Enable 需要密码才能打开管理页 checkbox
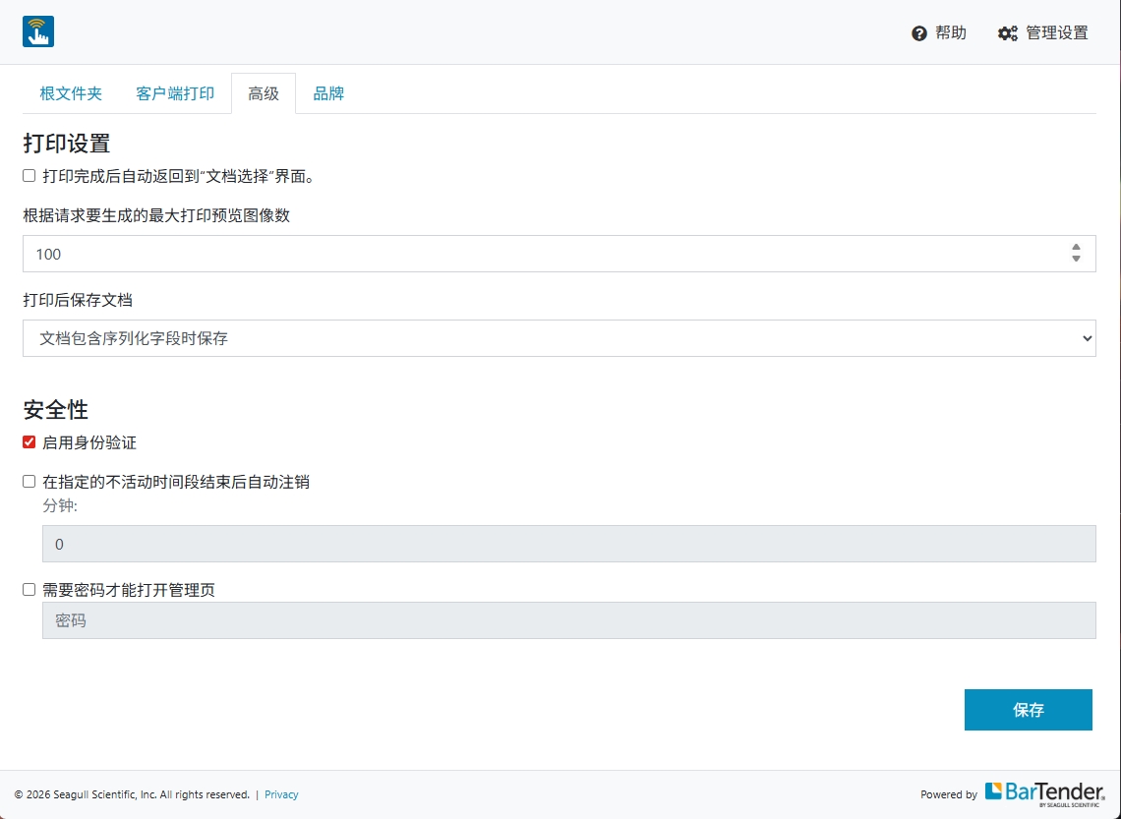The width and height of the screenshot is (1121, 819). pyautogui.click(x=29, y=590)
